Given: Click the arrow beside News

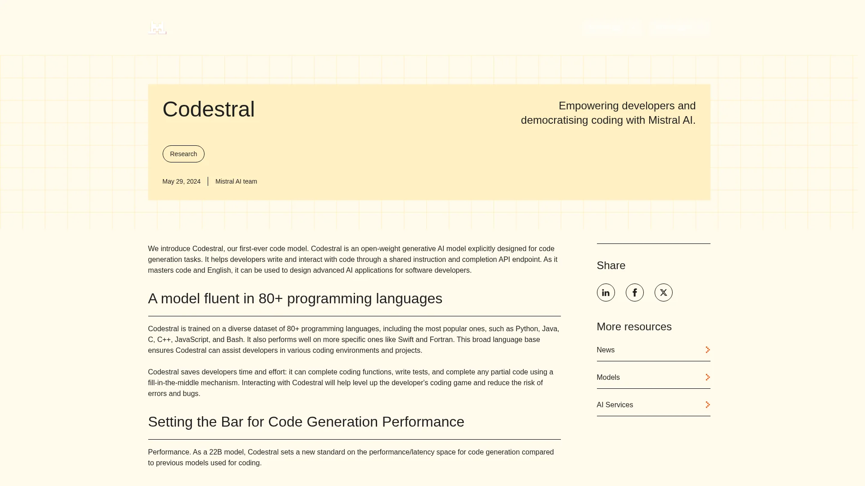Looking at the screenshot, I should (x=707, y=350).
